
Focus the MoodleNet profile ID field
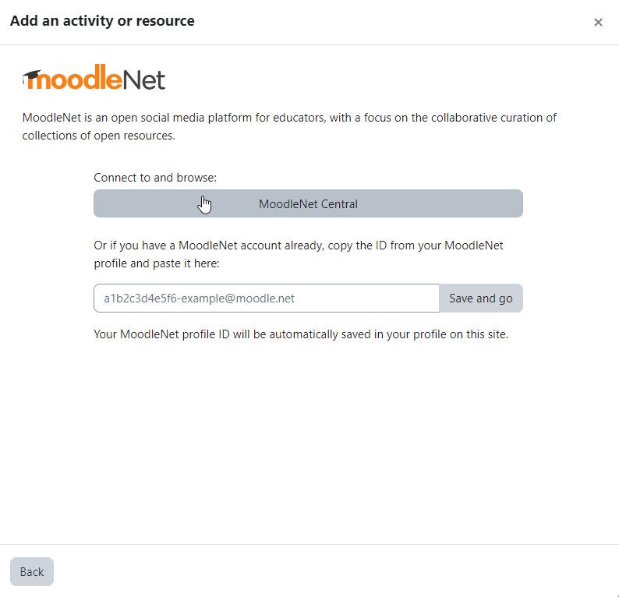pyautogui.click(x=267, y=298)
